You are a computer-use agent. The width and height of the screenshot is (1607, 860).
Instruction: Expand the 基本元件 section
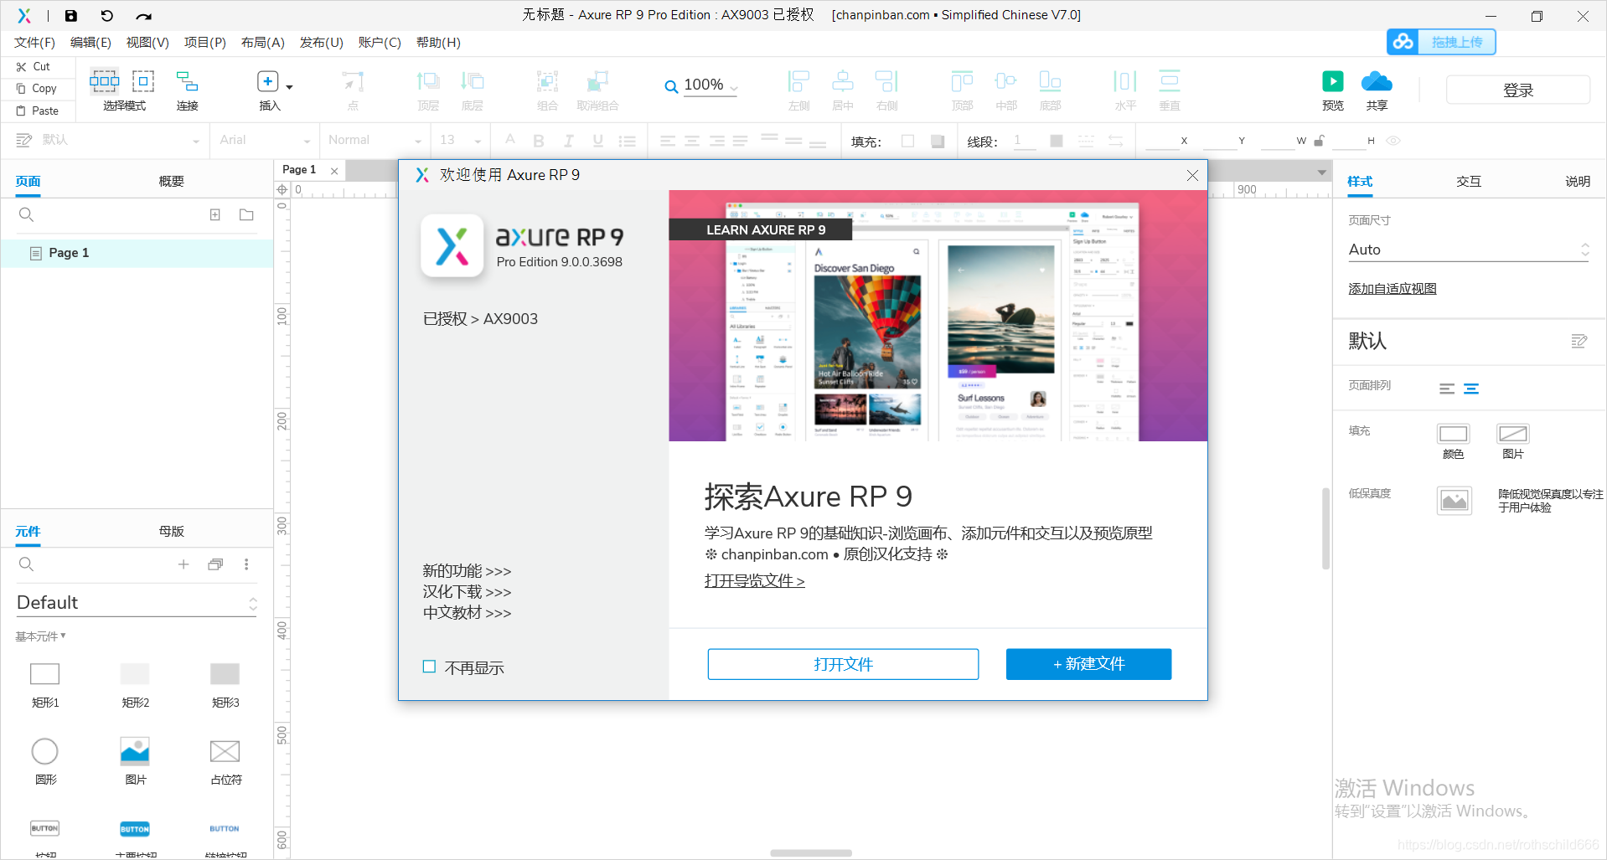pyautogui.click(x=40, y=636)
